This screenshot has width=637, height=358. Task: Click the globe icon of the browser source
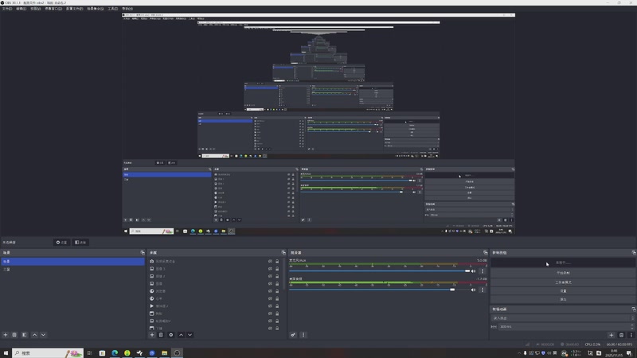point(151,291)
